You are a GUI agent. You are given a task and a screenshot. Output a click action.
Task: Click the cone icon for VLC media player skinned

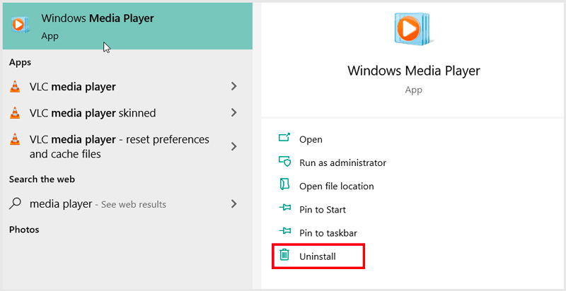coord(15,113)
